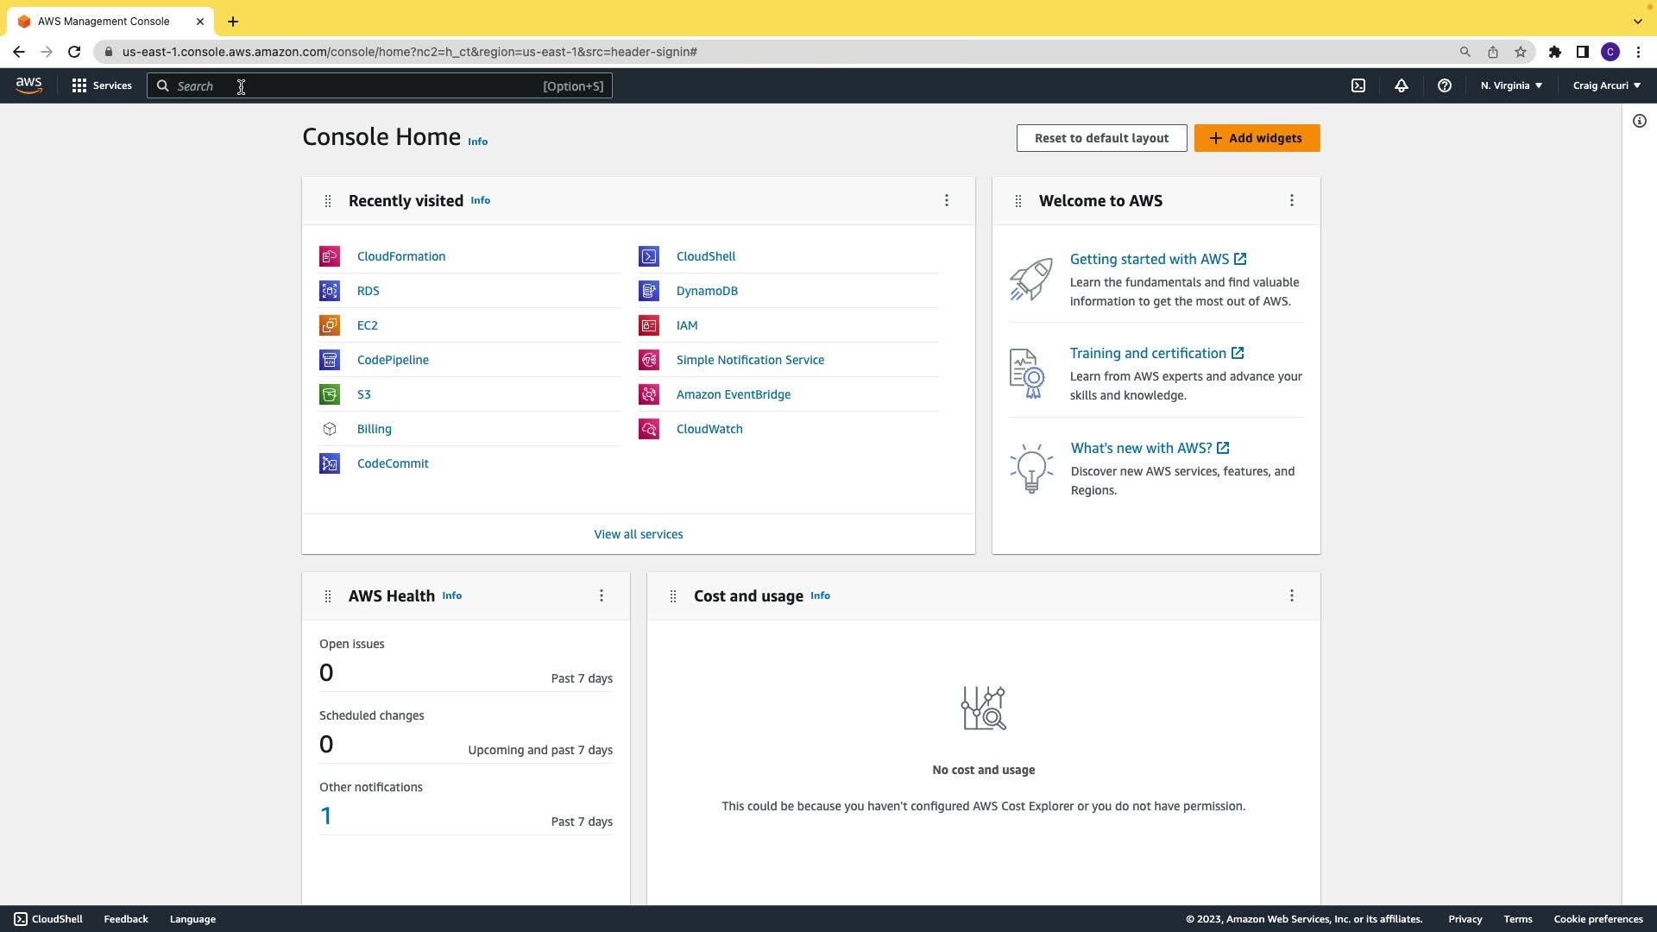The height and width of the screenshot is (932, 1657).
Task: Open Cost and usage widget options menu
Action: [1292, 595]
